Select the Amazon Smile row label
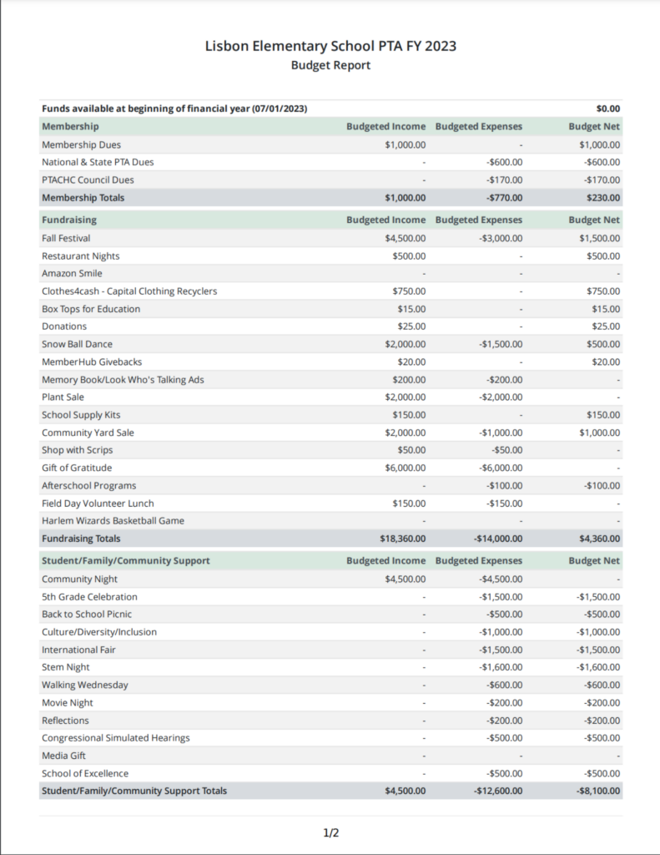Viewport: 660px width, 855px height. click(x=72, y=273)
